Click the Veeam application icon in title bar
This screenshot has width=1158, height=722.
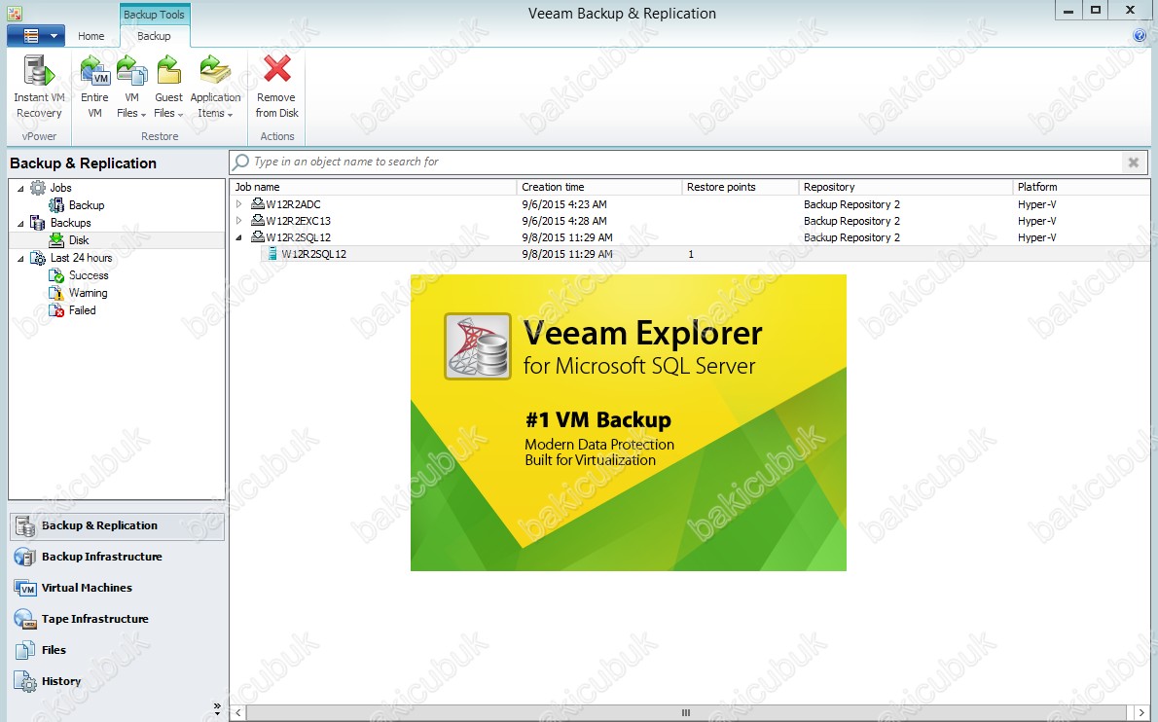[14, 13]
